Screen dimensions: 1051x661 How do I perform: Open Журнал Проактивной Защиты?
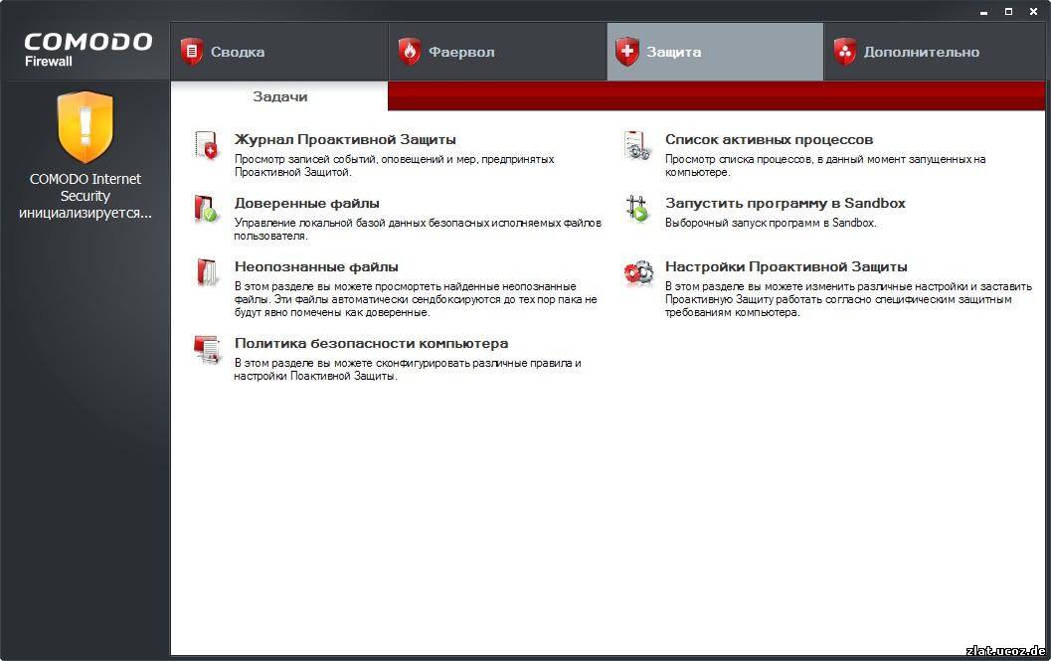pos(345,139)
